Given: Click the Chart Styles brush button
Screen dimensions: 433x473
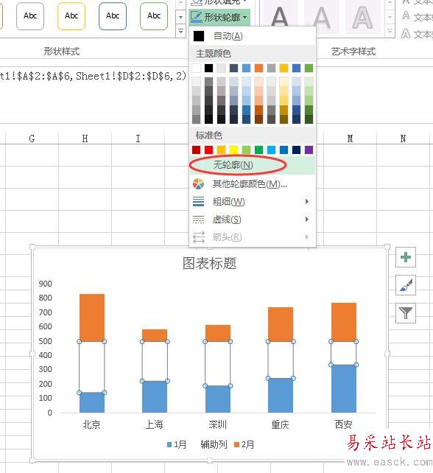Looking at the screenshot, I should 406,285.
